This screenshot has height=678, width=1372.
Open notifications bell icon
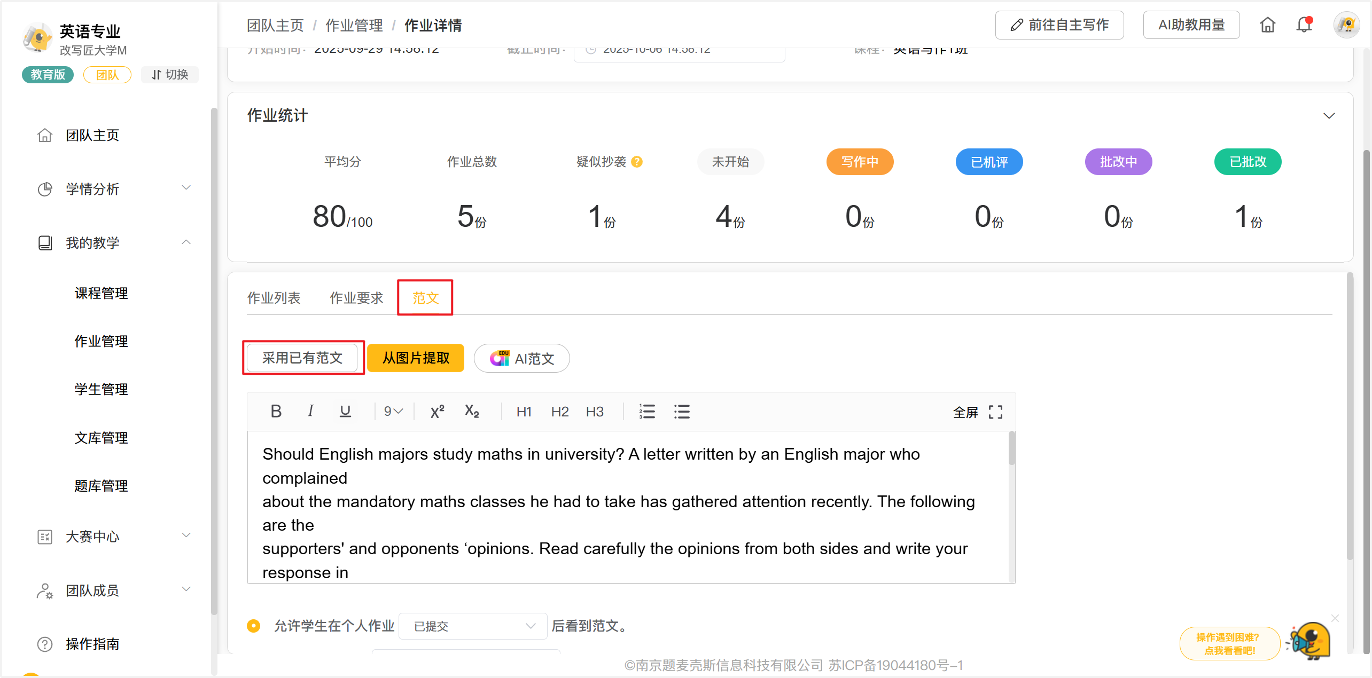pyautogui.click(x=1304, y=25)
